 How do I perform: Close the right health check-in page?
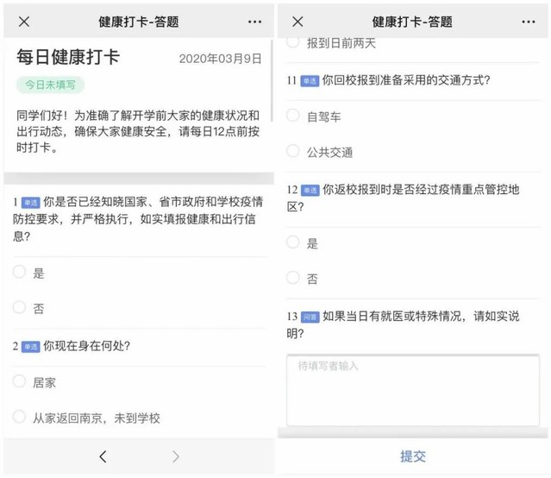(297, 22)
